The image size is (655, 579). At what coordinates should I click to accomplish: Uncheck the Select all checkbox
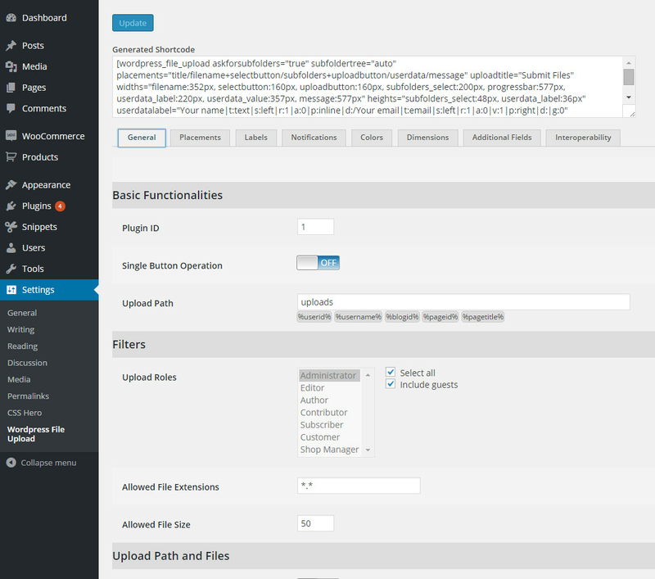[x=391, y=372]
